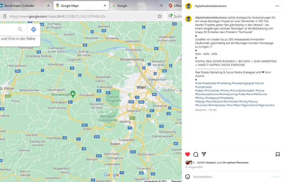
Task: Click the Google Maps search magnifier icon
Action: click(20, 29)
